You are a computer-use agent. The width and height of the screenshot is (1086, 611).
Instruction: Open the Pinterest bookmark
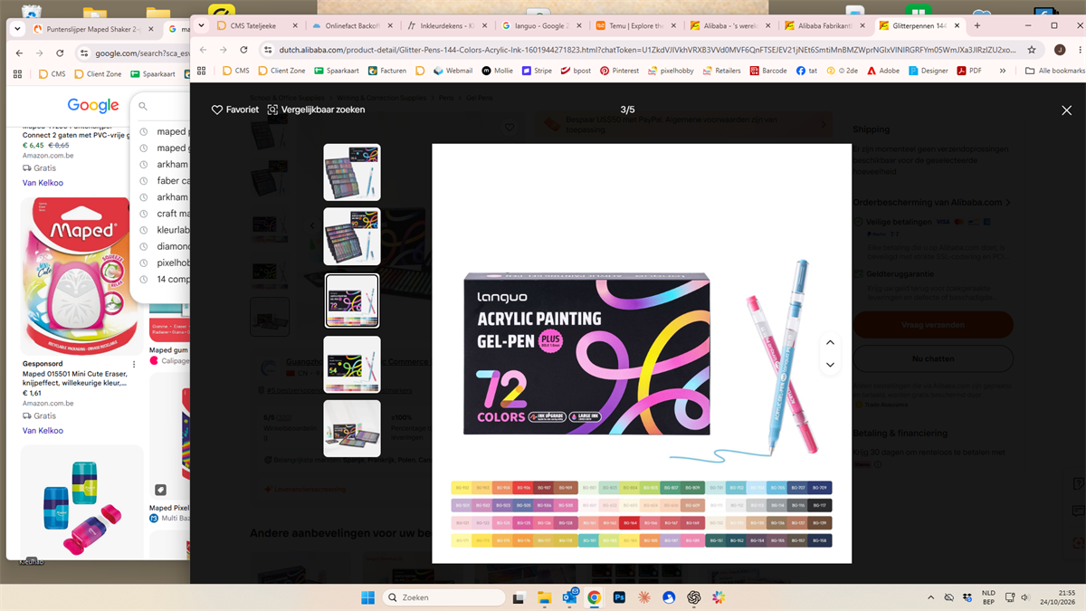[x=619, y=71]
